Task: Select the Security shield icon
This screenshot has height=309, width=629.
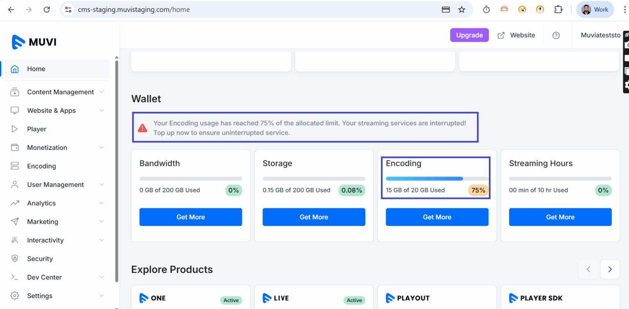Action: pyautogui.click(x=15, y=258)
